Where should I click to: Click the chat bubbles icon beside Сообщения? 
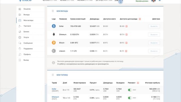(20, 43)
